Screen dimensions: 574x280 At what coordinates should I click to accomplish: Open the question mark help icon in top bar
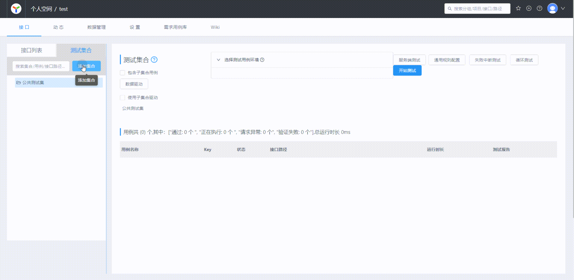coord(540,8)
